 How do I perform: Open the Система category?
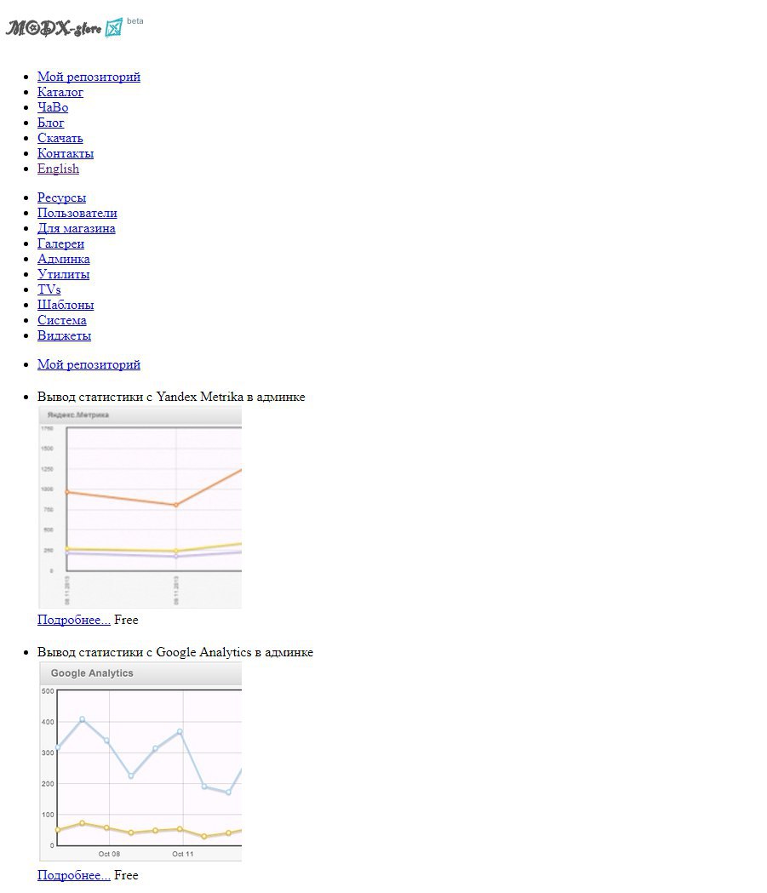coord(62,321)
